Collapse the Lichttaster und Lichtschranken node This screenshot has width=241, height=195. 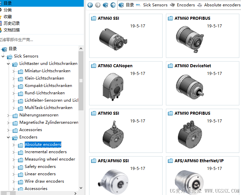(8, 64)
